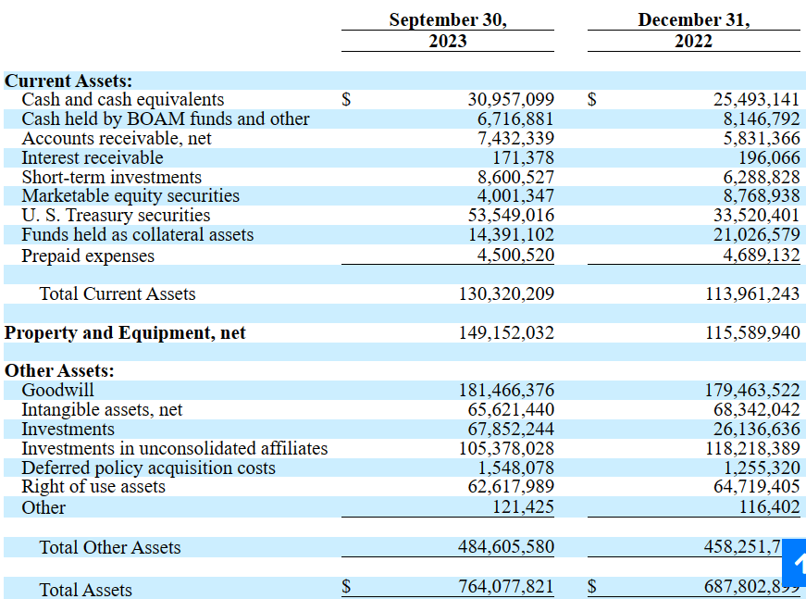This screenshot has height=599, width=806.
Task: Click the Total Assets value 764,077,821
Action: pos(506,586)
